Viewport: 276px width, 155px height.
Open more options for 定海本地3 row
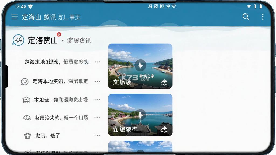click(97, 62)
